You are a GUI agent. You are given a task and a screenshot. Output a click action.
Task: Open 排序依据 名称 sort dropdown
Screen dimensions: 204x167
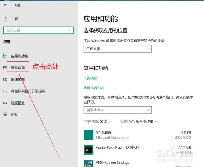click(98, 122)
